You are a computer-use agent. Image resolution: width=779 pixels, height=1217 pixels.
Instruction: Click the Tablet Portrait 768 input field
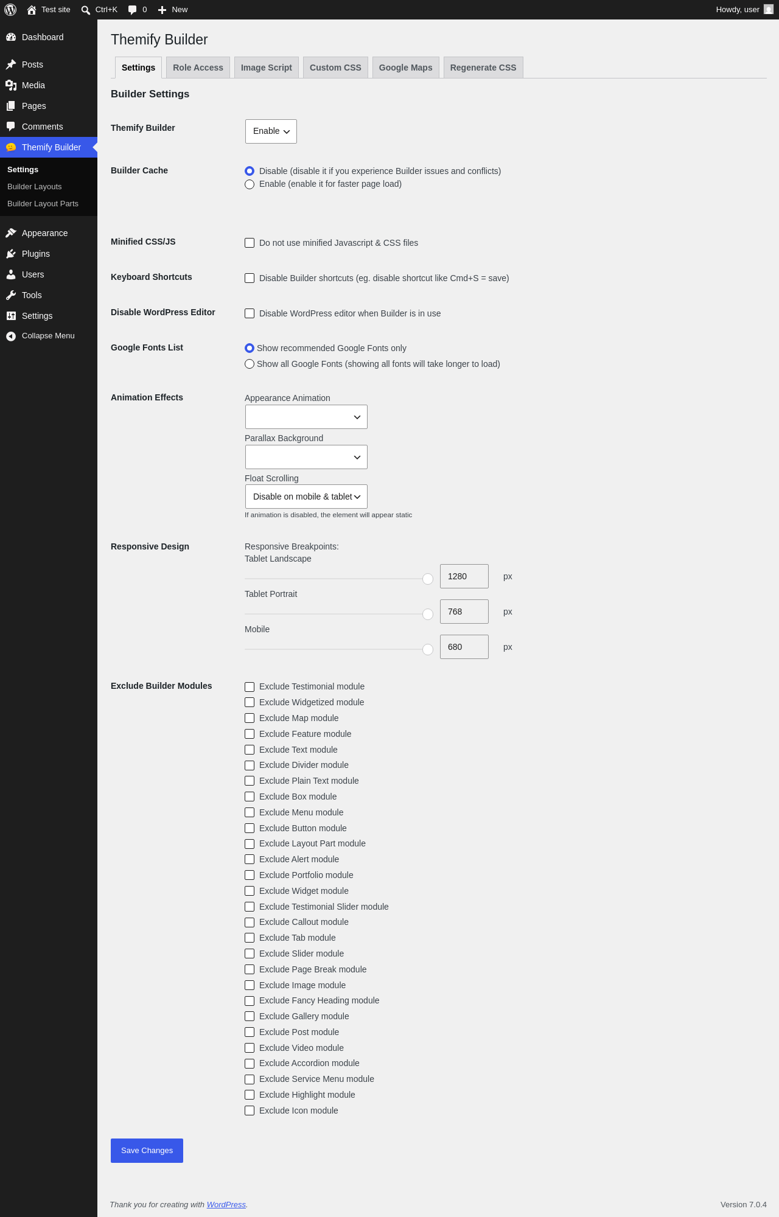coord(464,612)
